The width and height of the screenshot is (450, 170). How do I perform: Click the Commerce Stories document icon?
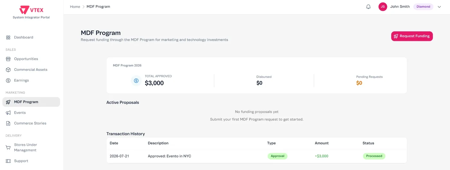point(8,123)
